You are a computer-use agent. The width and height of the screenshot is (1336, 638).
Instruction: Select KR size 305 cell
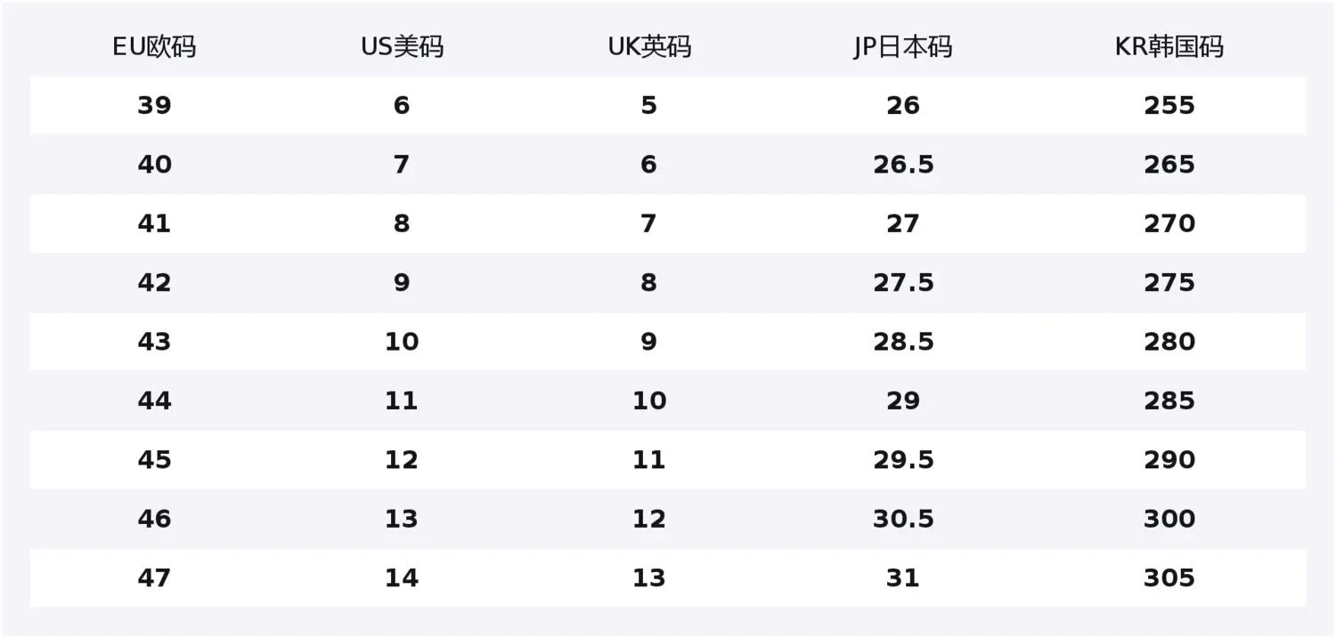pos(1169,578)
